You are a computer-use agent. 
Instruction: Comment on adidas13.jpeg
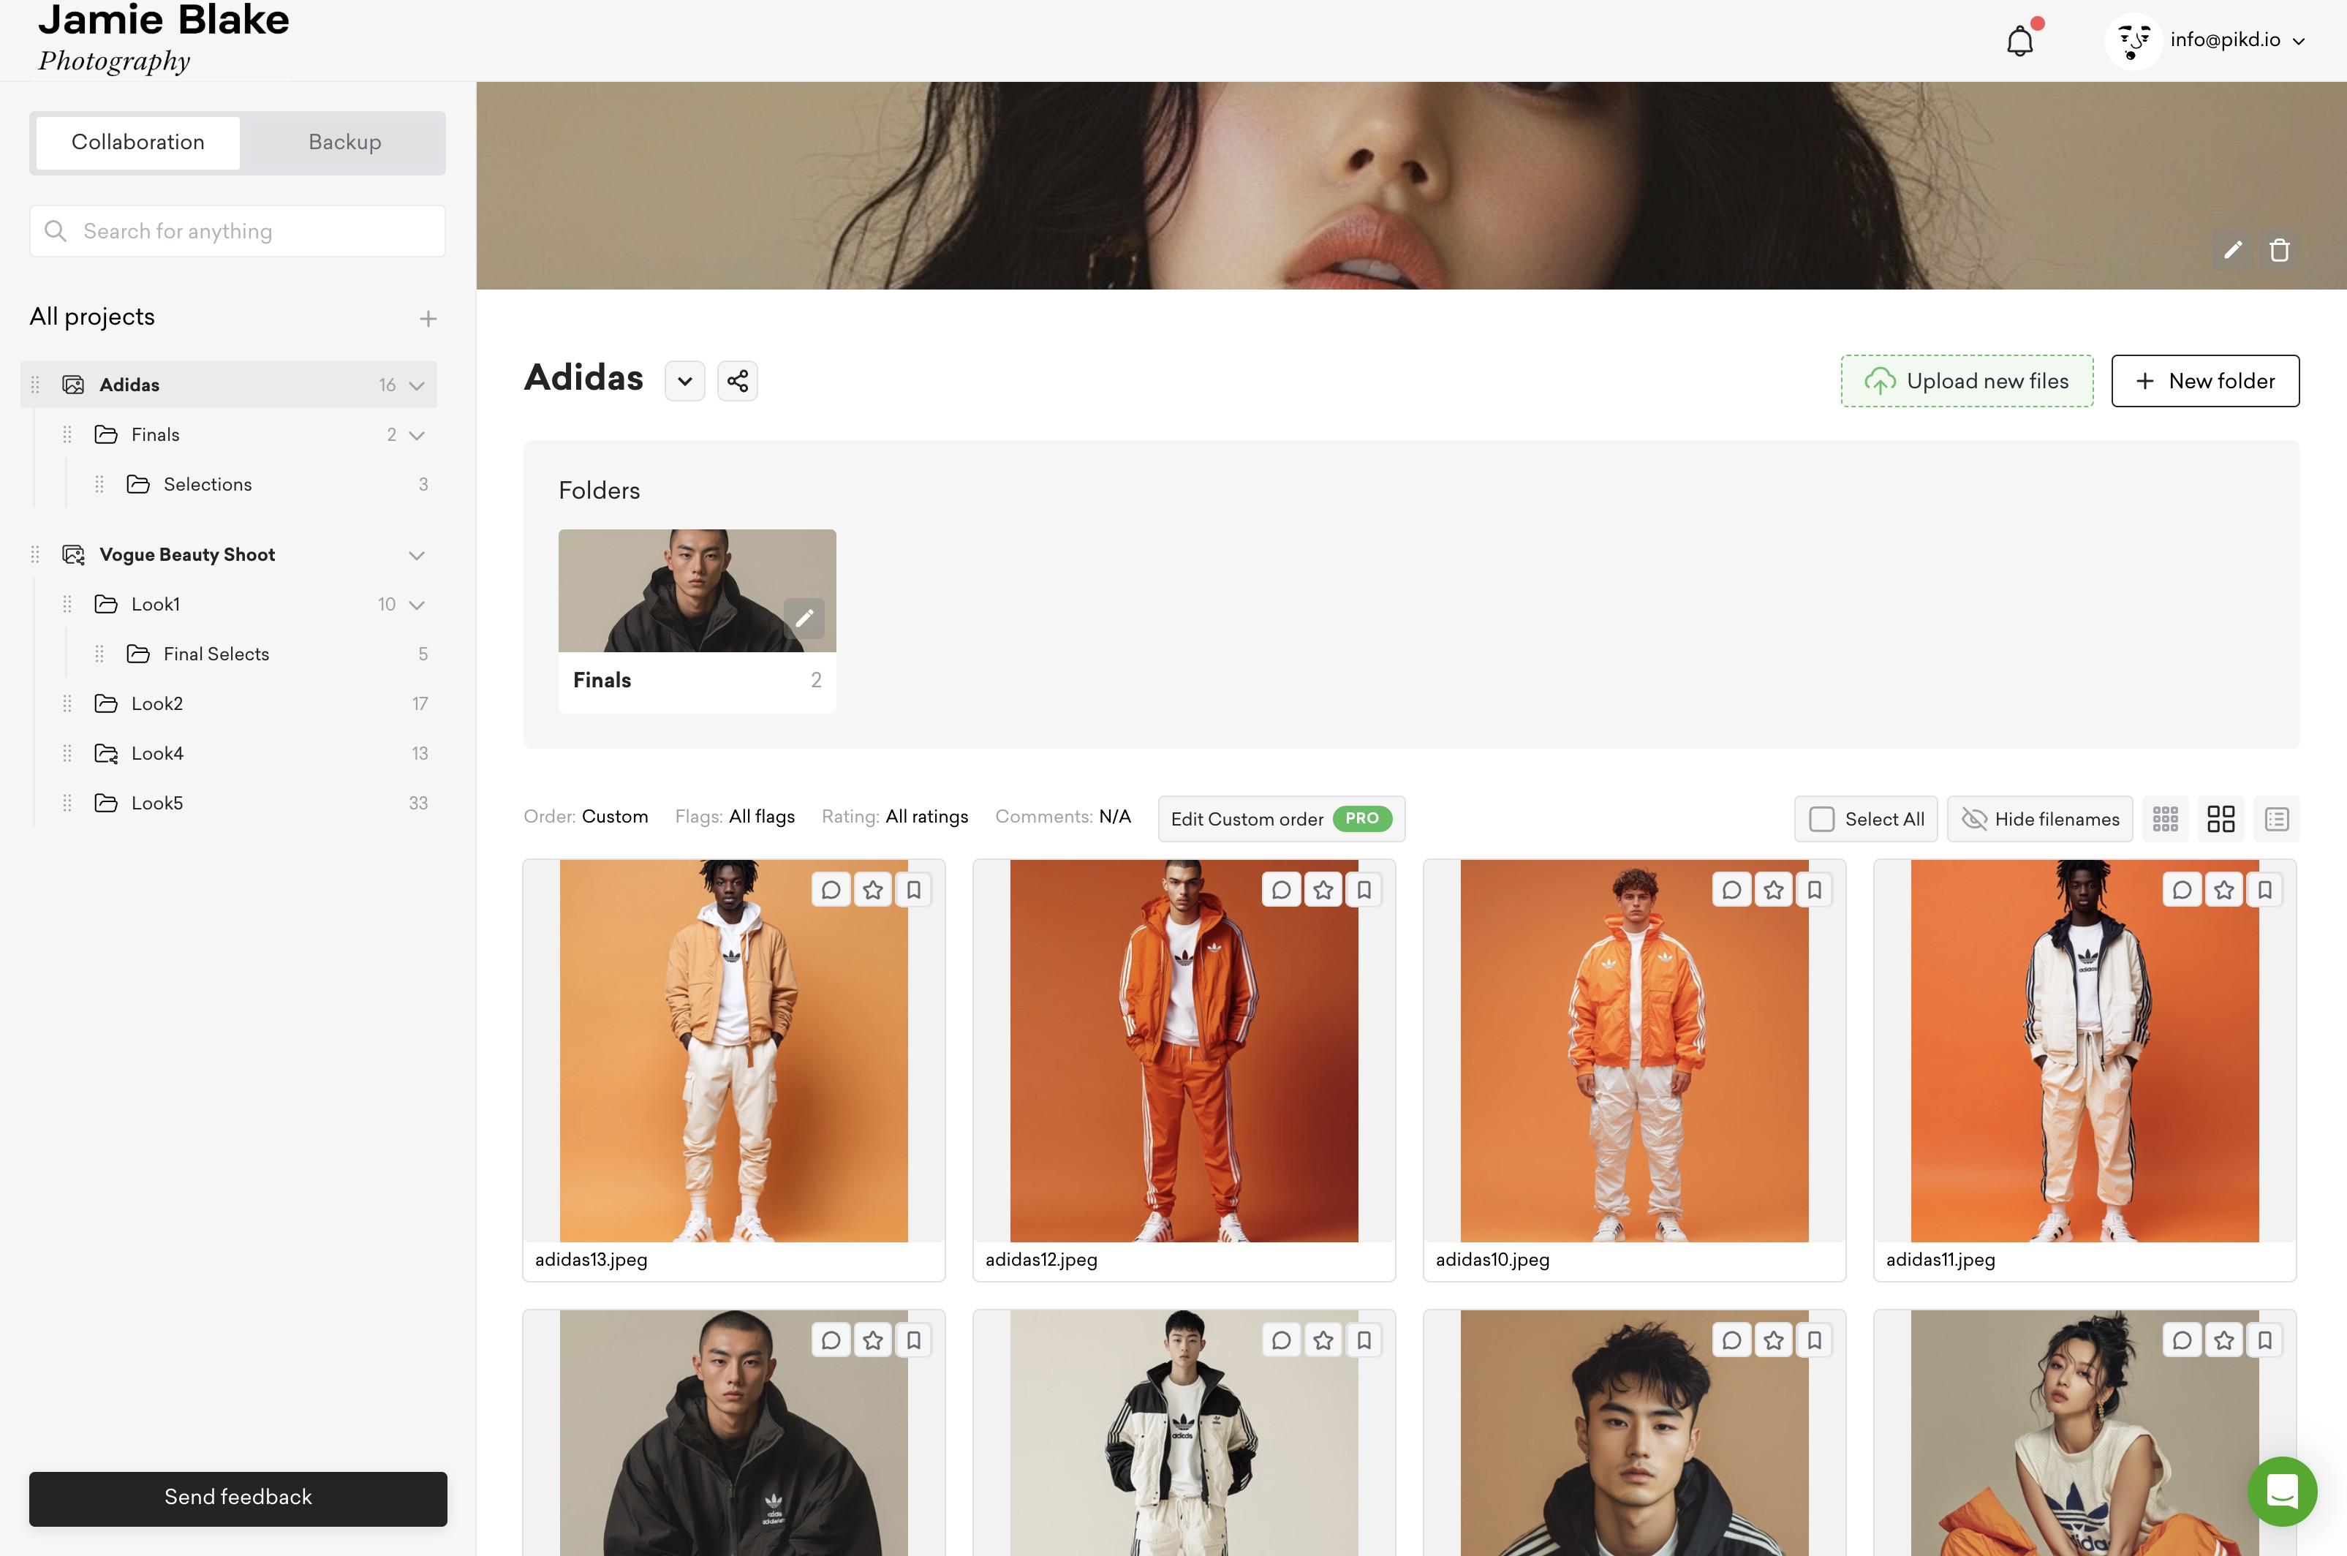(831, 890)
